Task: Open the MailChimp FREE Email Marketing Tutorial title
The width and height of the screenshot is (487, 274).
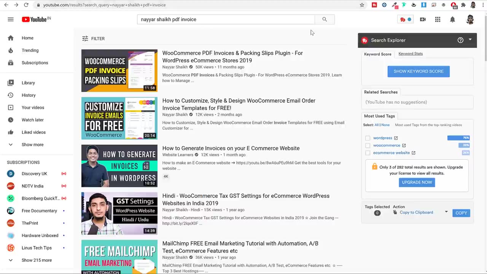Action: click(240, 247)
